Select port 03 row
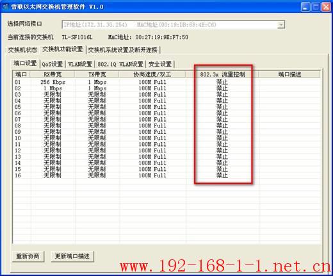The height and width of the screenshot is (276, 333). coord(166,94)
